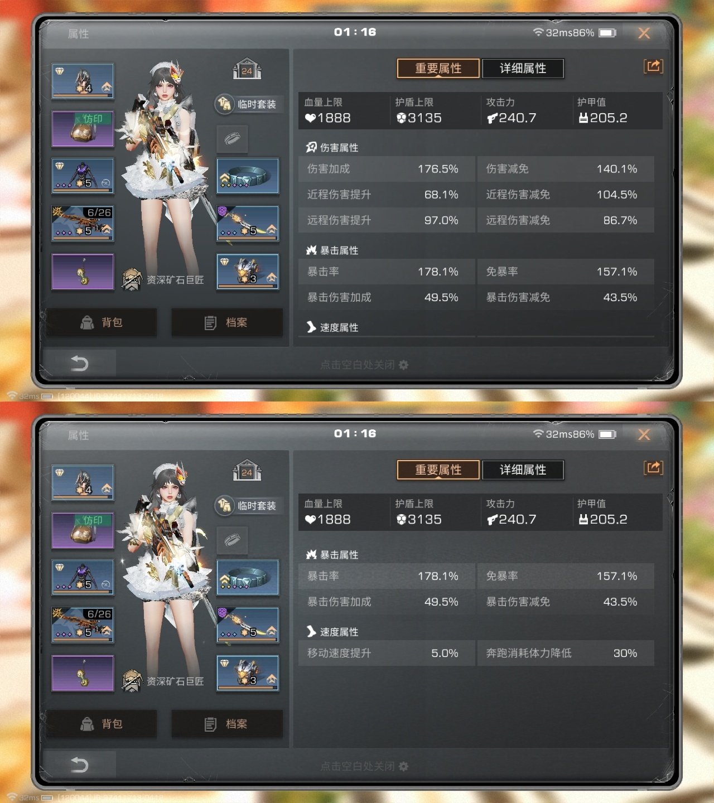Image resolution: width=714 pixels, height=803 pixels.
Task: Open the manor level 24 house icon in upper screenshot
Action: point(247,69)
